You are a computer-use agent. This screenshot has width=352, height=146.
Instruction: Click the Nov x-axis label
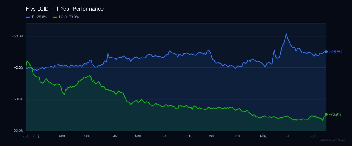[115, 136]
